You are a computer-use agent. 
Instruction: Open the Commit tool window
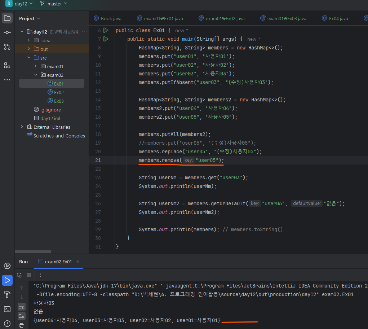click(7, 32)
